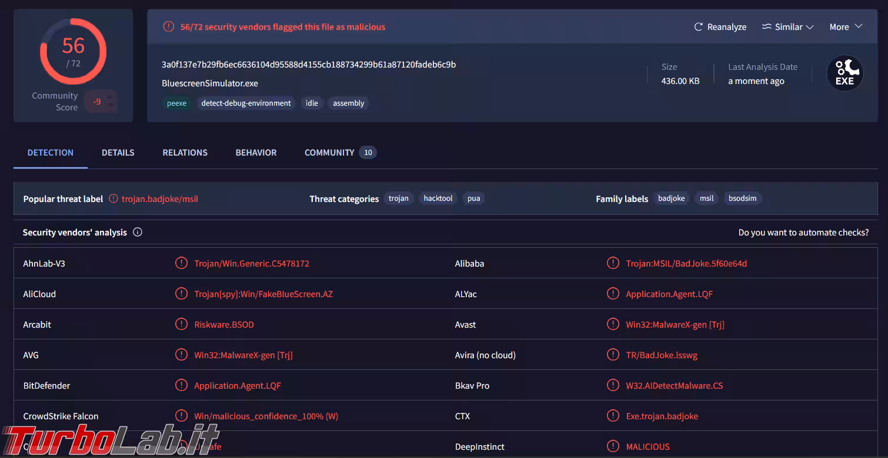
Task: Open the More dropdown menu
Action: tap(845, 27)
